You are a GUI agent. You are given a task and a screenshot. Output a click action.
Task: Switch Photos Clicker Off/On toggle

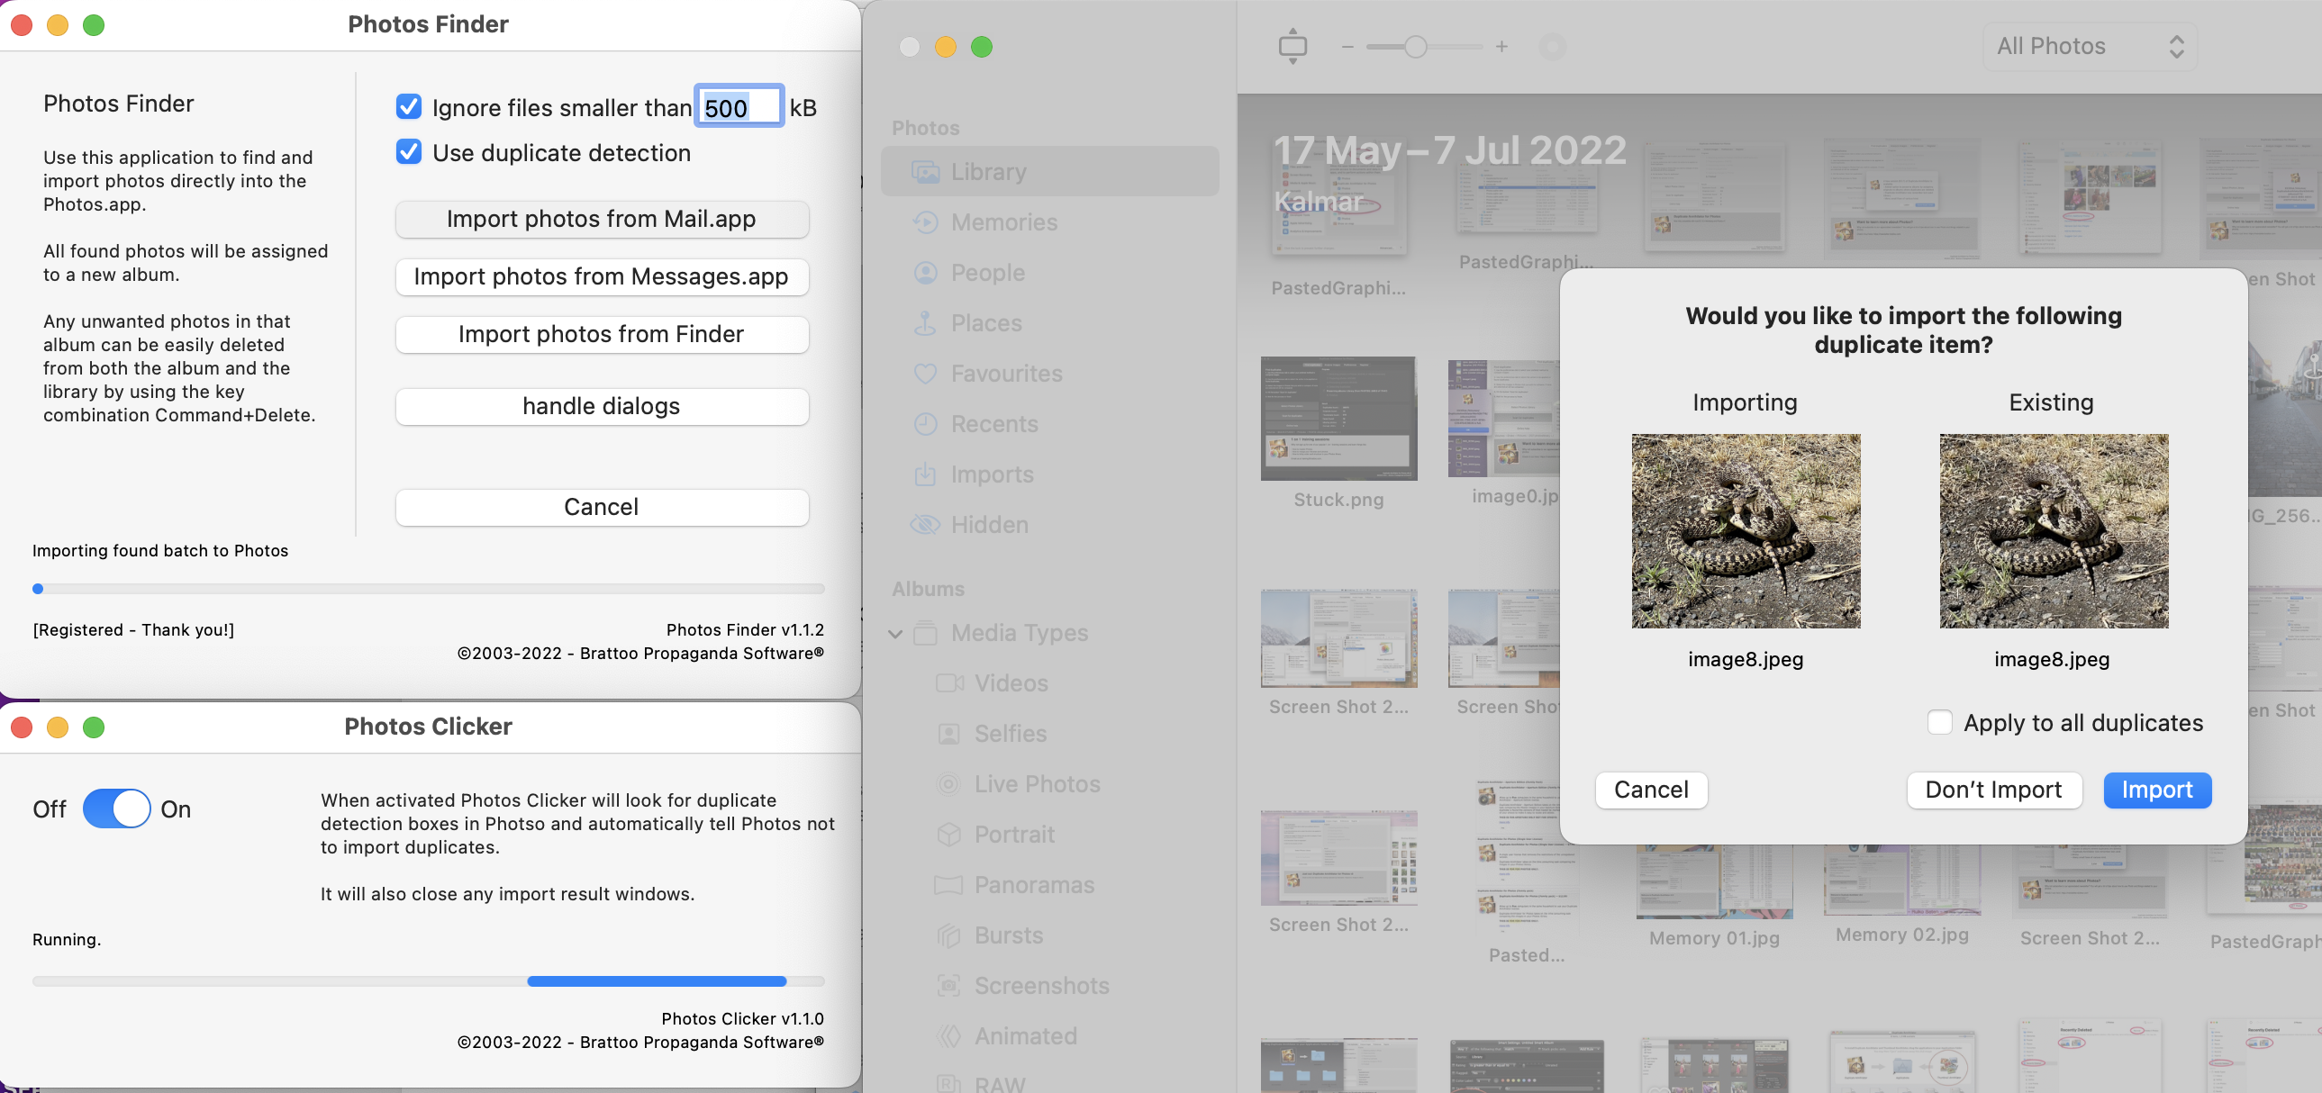point(117,808)
